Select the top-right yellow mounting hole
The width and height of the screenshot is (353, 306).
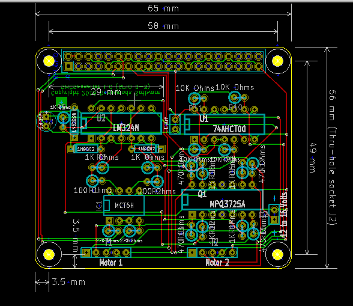[277, 61]
